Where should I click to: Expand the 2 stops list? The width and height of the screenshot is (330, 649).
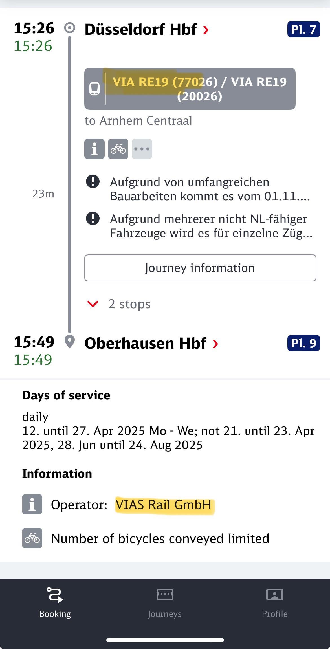coord(118,304)
